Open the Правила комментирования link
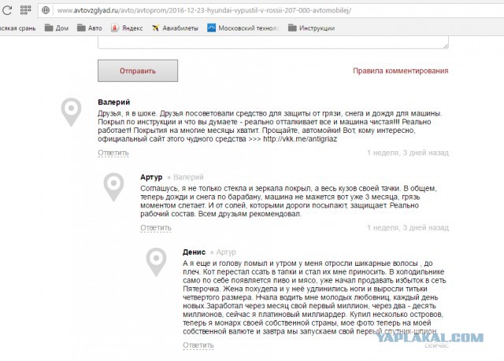Screen dimensions: 504x361 click(x=401, y=71)
